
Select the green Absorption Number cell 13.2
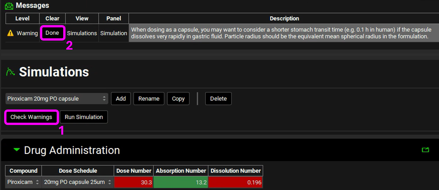tap(181, 182)
